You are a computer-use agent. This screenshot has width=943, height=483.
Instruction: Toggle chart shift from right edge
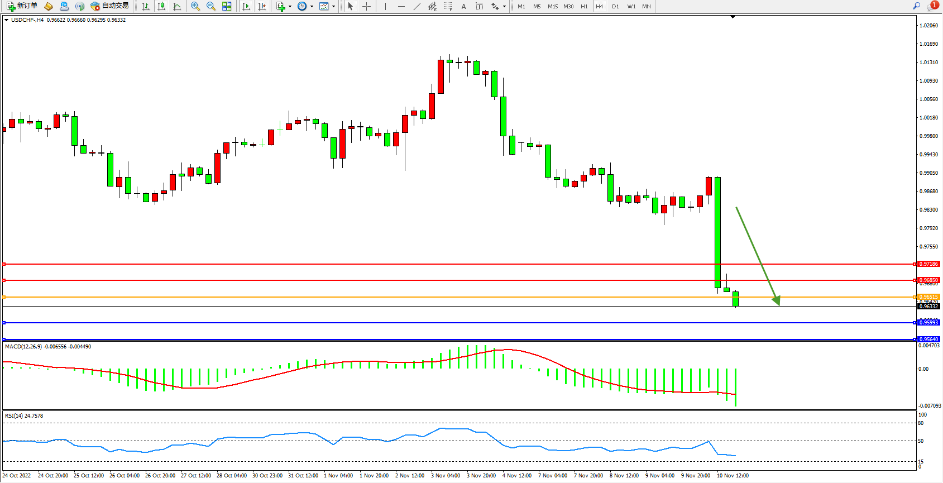(262, 6)
